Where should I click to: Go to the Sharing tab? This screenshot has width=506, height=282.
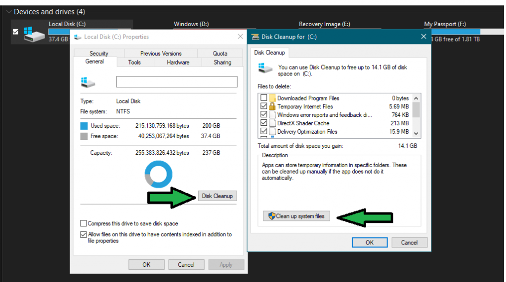222,63
